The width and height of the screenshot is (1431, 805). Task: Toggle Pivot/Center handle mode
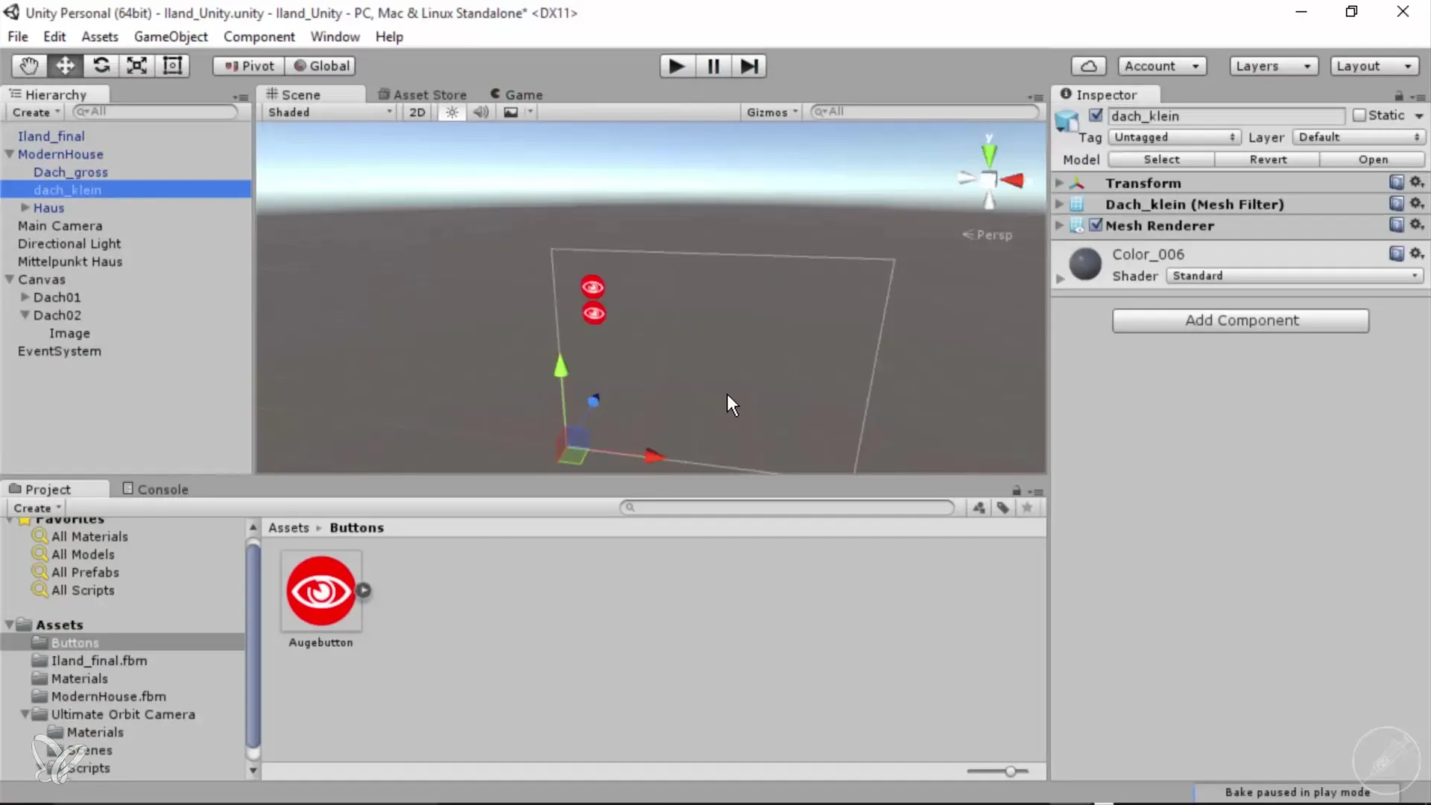point(249,66)
